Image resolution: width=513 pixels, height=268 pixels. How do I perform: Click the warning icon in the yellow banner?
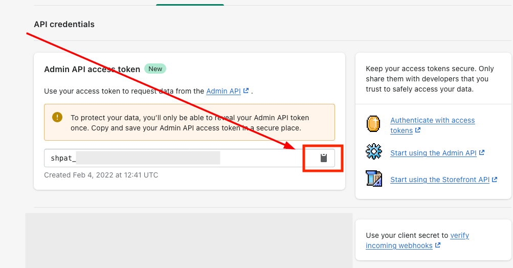click(57, 117)
